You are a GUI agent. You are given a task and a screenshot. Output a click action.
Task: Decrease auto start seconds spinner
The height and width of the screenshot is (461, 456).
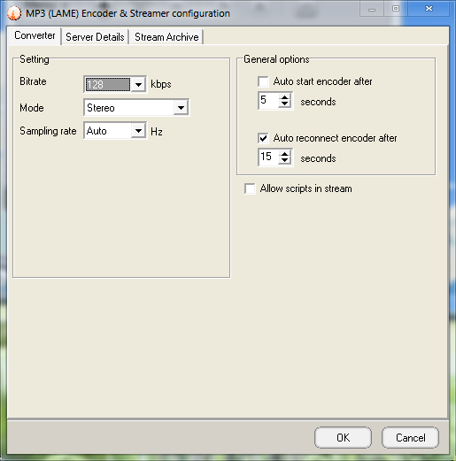click(x=284, y=104)
